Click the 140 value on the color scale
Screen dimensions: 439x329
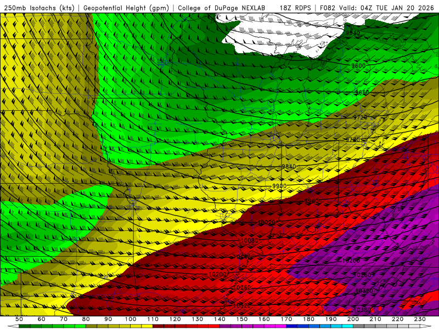coord(219,319)
